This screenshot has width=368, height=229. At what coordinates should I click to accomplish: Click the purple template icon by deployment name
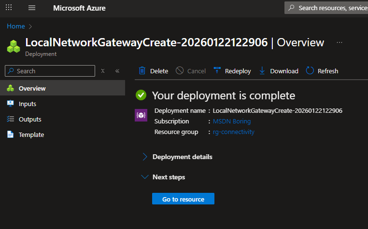[x=141, y=115]
